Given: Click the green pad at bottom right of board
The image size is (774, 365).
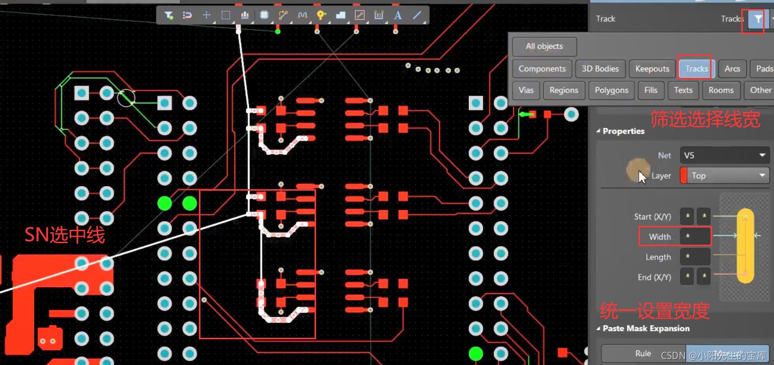Looking at the screenshot, I should pyautogui.click(x=476, y=354).
